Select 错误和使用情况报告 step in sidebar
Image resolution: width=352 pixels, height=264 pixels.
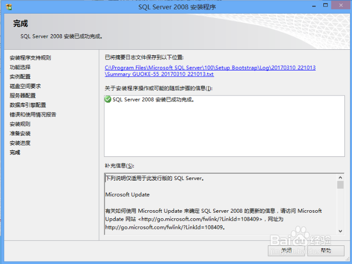[33, 115]
